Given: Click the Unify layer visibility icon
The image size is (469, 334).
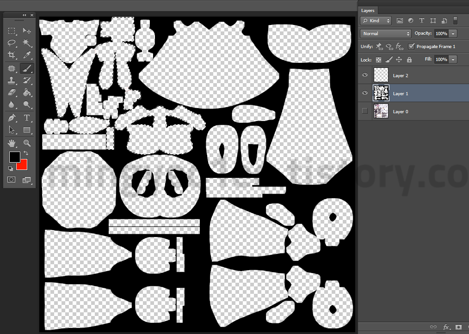Looking at the screenshot, I should 389,46.
